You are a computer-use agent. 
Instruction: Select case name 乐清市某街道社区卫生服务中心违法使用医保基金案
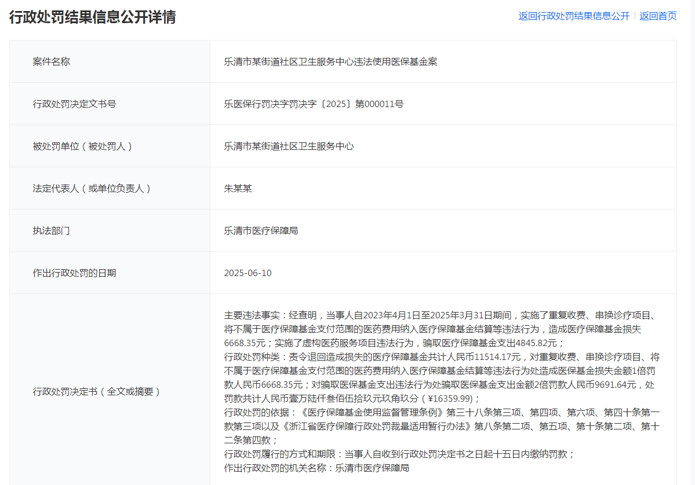[330, 61]
